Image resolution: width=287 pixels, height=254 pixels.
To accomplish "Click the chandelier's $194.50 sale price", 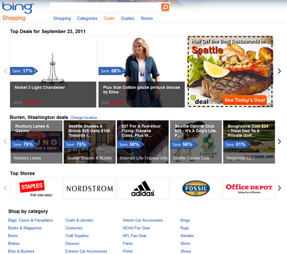I will [x=32, y=103].
